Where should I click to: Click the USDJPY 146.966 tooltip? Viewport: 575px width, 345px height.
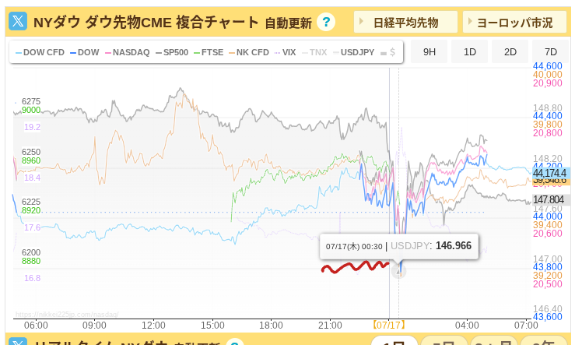tap(398, 246)
